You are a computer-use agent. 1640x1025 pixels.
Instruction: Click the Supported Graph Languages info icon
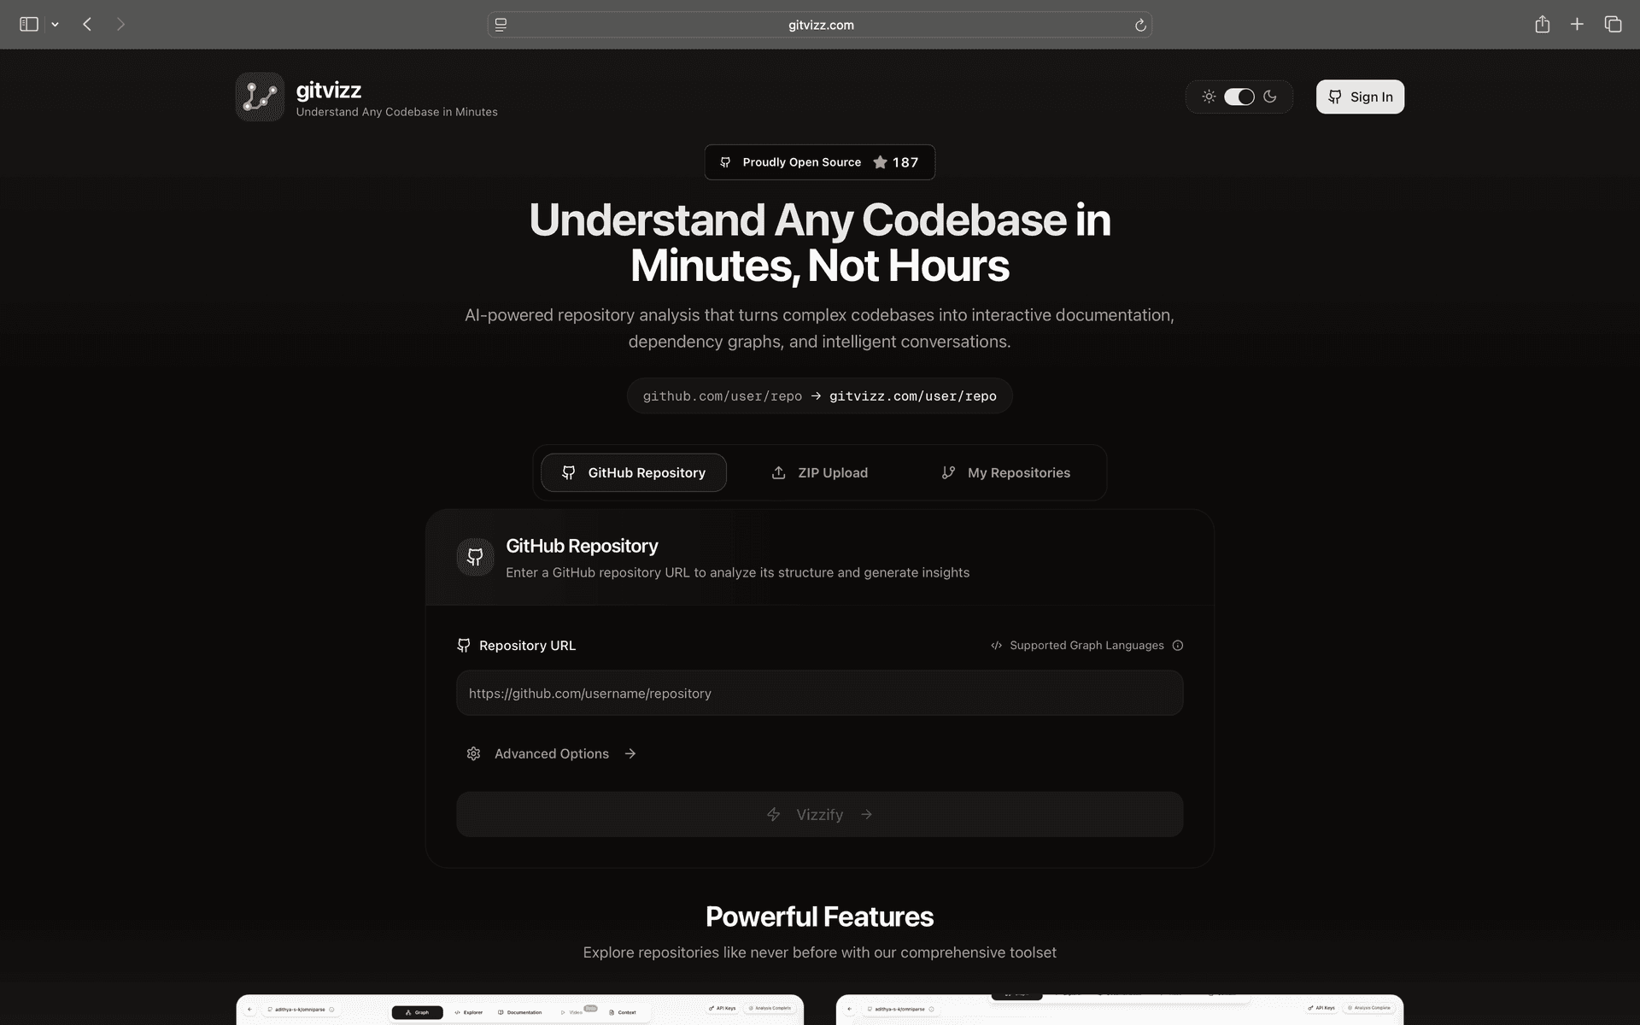pyautogui.click(x=1178, y=646)
